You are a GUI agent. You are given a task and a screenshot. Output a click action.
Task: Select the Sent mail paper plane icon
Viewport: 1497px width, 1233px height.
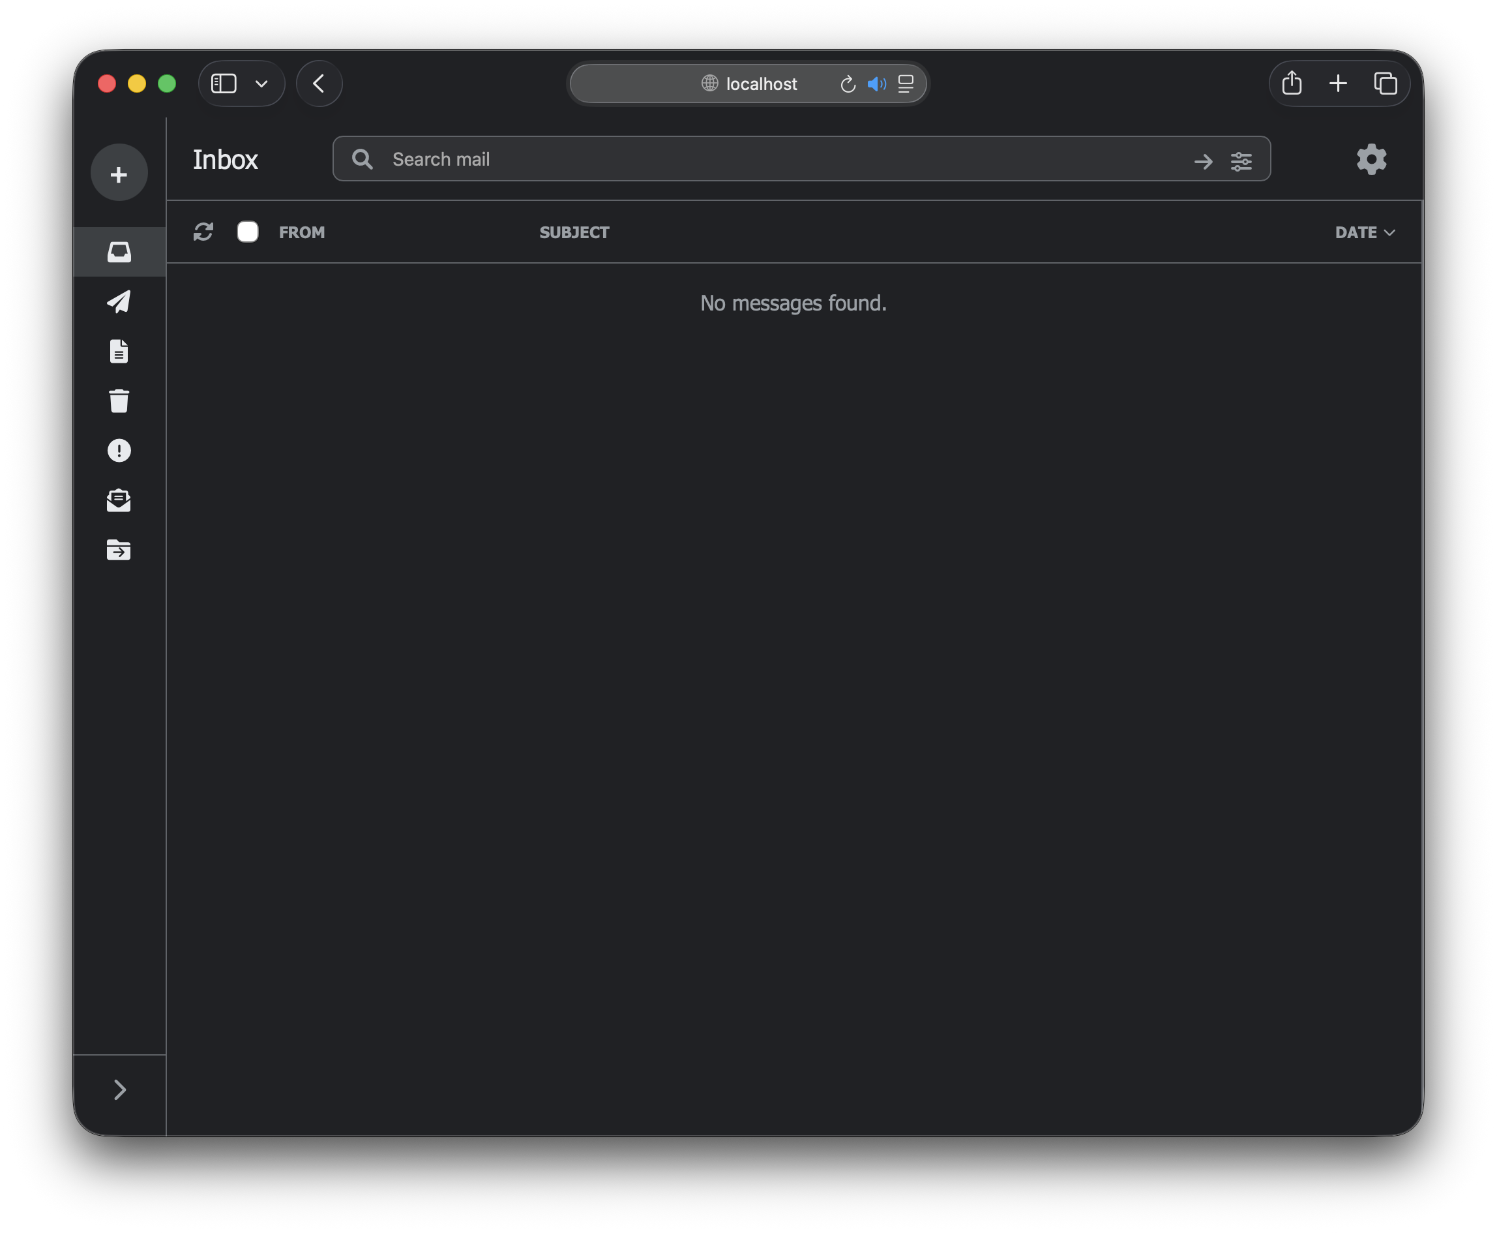click(x=119, y=302)
